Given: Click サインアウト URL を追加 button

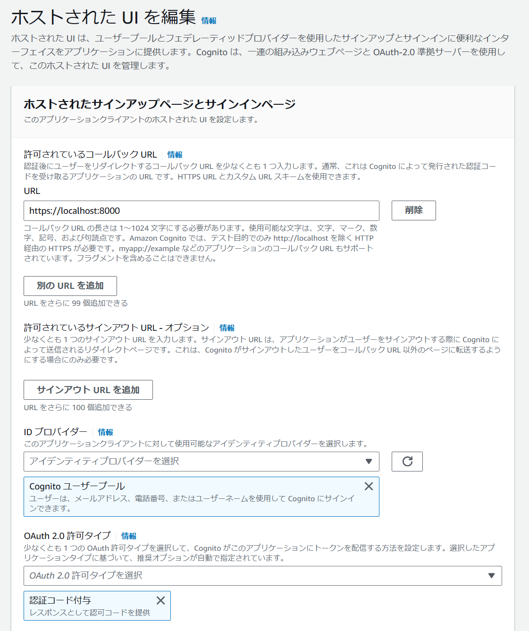Looking at the screenshot, I should pos(88,390).
